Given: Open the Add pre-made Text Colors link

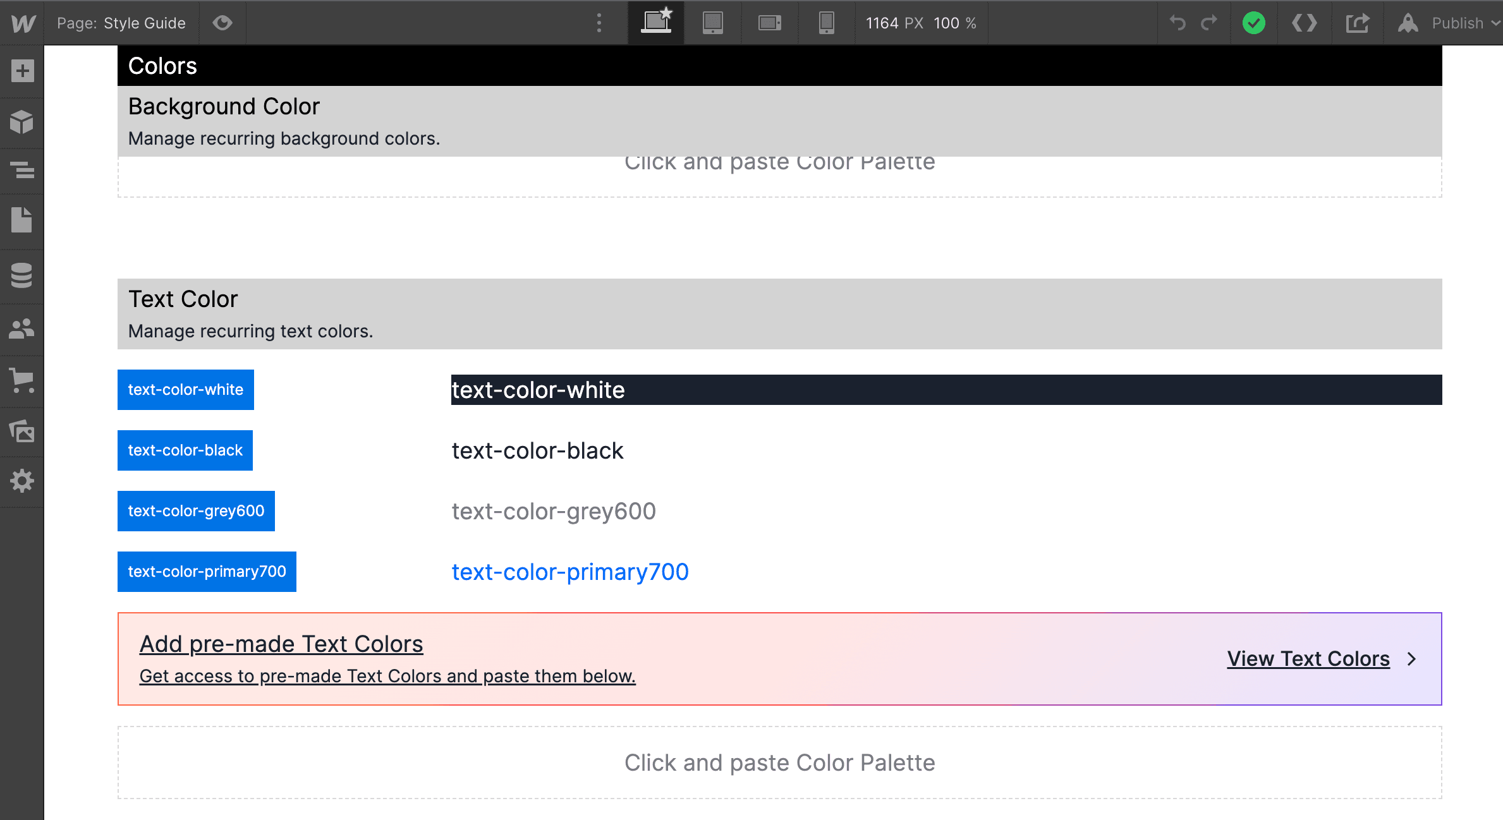Looking at the screenshot, I should point(281,644).
